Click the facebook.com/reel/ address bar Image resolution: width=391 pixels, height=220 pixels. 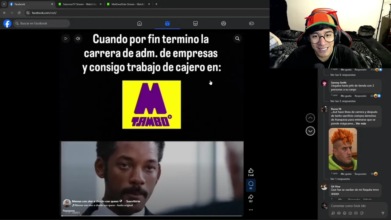(x=147, y=13)
